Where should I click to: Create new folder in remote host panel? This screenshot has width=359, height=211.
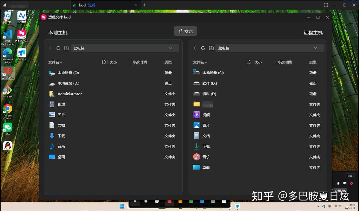click(211, 48)
